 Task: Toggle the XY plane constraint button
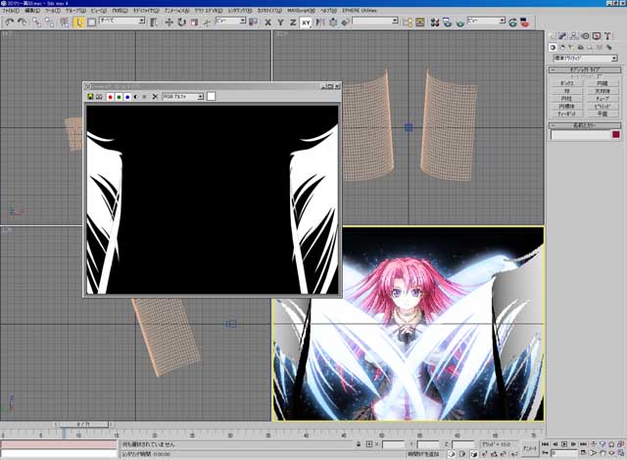(x=306, y=23)
